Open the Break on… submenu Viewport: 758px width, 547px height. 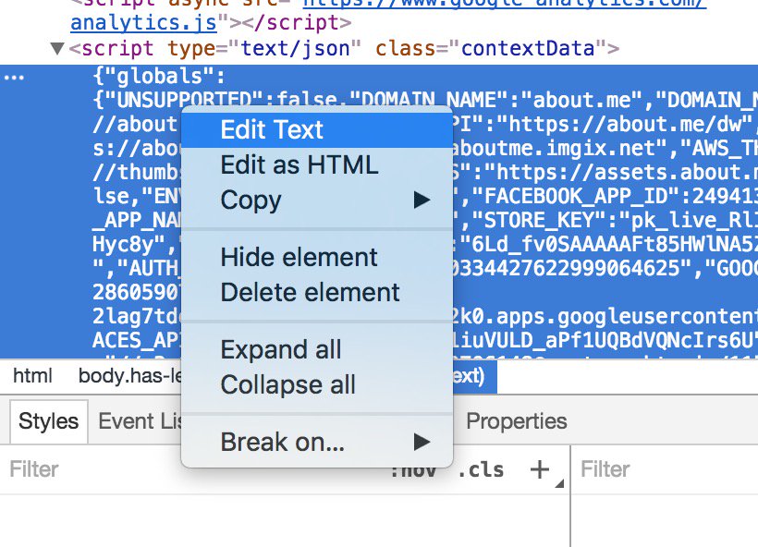(317, 442)
